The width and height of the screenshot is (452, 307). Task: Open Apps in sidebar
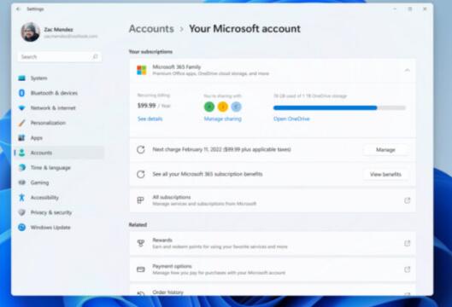[59, 138]
